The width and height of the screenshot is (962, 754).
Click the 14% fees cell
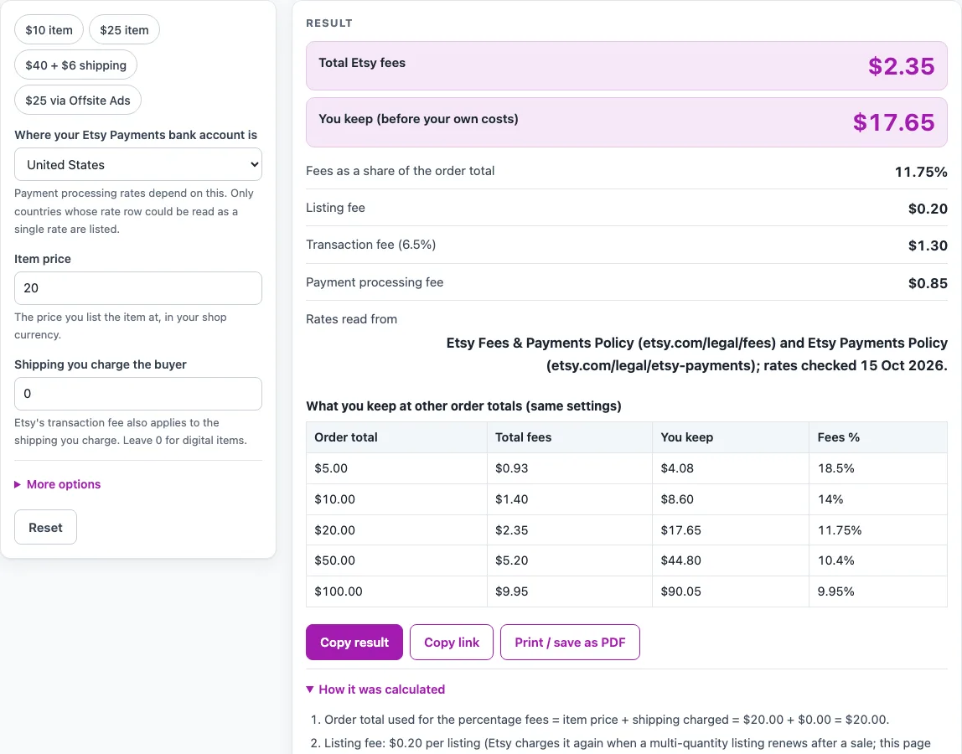pos(878,499)
